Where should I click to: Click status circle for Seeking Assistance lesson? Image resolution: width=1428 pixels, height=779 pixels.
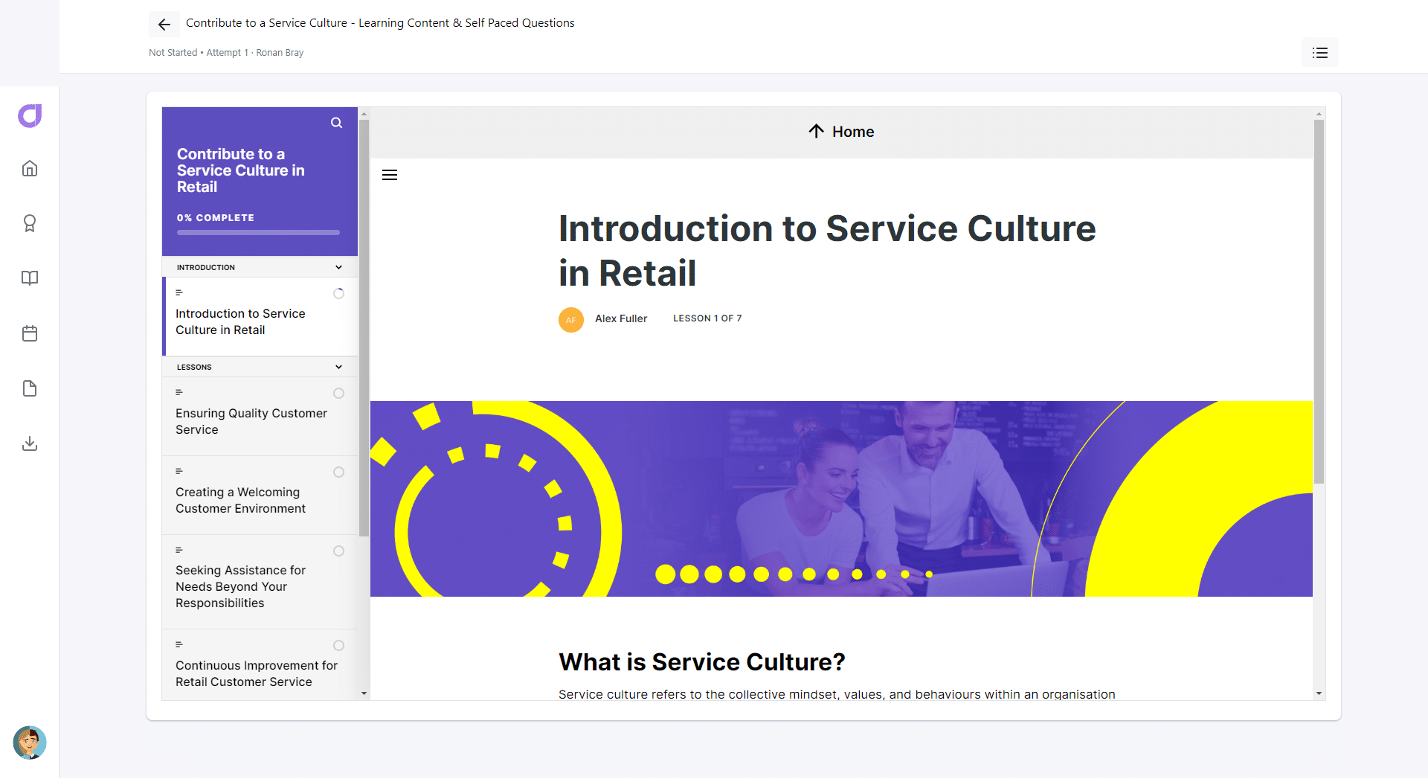point(339,551)
